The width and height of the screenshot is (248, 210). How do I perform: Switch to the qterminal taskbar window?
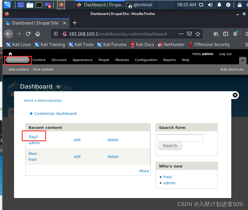pos(139,5)
